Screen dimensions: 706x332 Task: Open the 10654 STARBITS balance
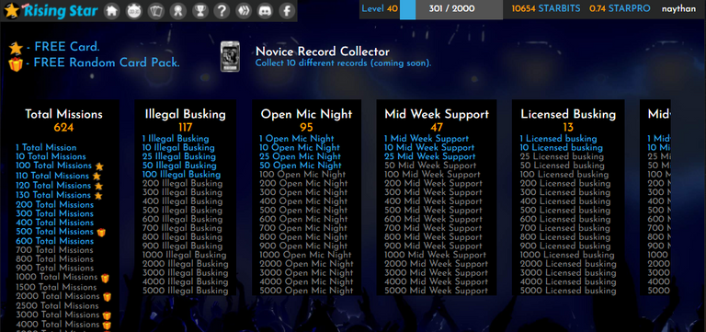pos(545,9)
